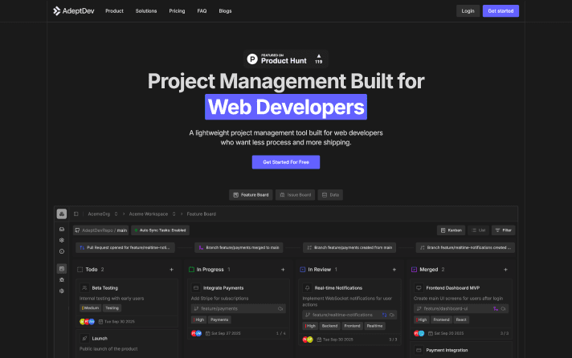Click the Frontend Dashboard MVP monitor icon

[419, 288]
